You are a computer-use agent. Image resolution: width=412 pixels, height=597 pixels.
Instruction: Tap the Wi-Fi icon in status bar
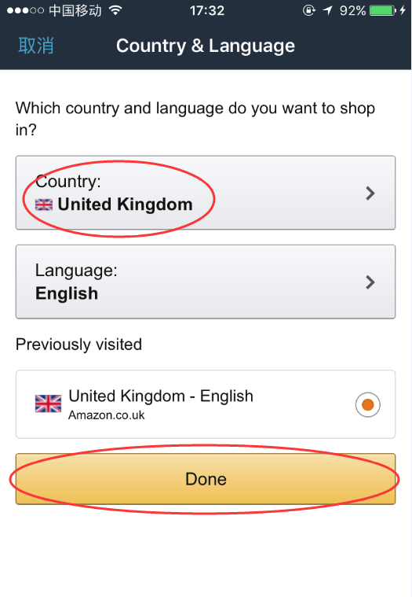115,10
